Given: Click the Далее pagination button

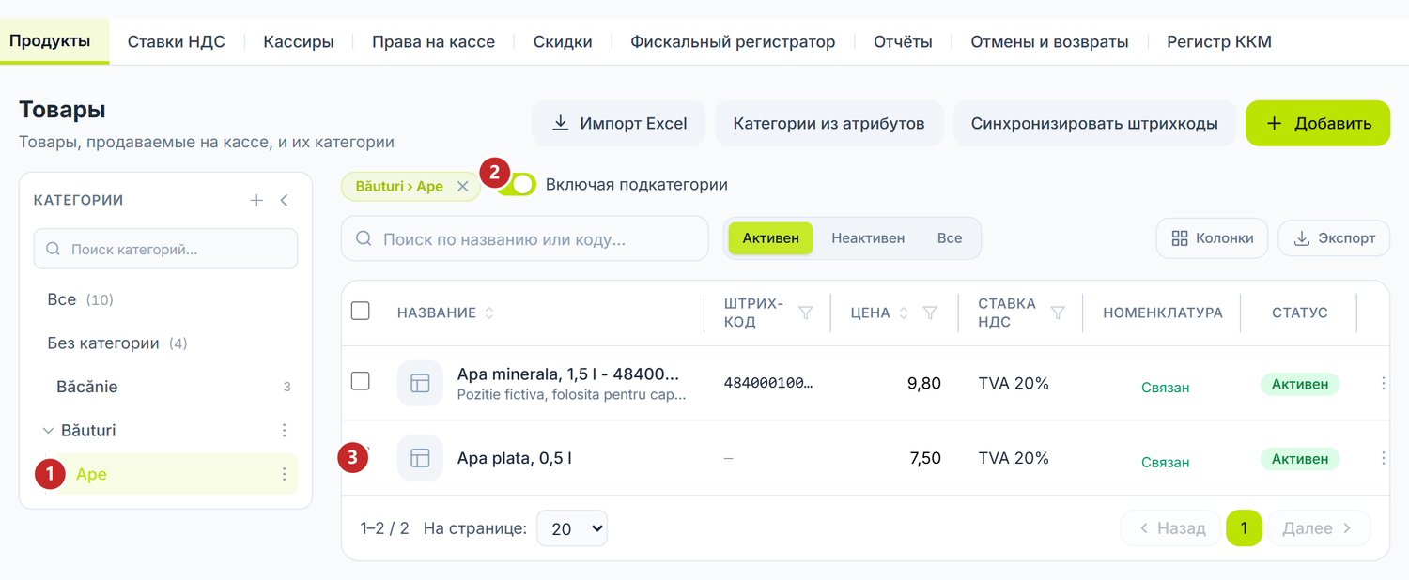Looking at the screenshot, I should pos(1319,528).
